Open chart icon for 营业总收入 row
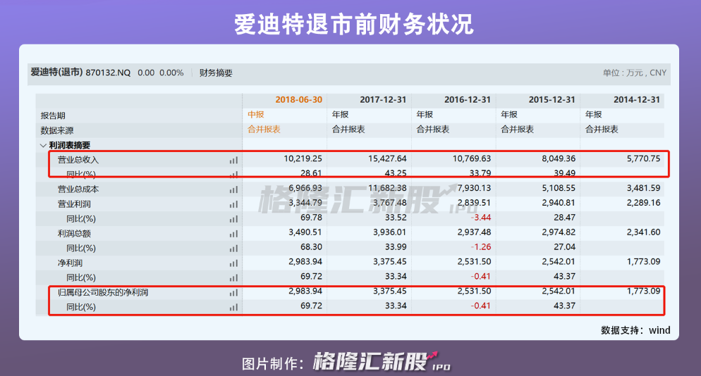701x376 pixels. [x=234, y=161]
